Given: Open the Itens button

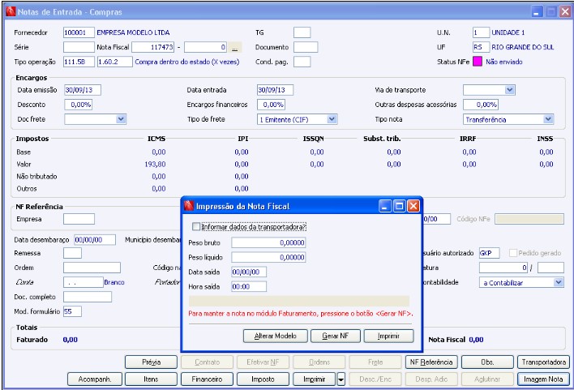Looking at the screenshot, I should coord(151,379).
